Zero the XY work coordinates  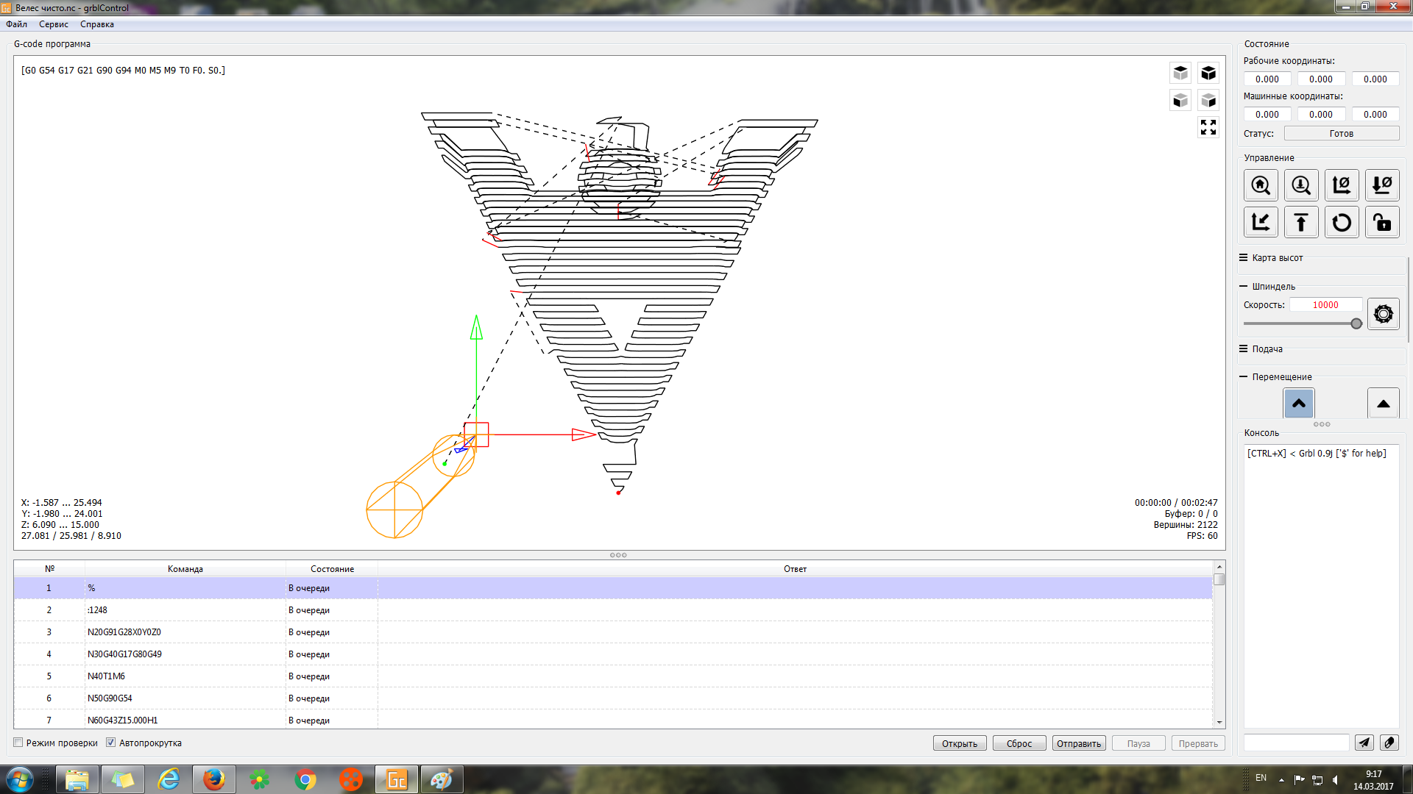[1342, 185]
